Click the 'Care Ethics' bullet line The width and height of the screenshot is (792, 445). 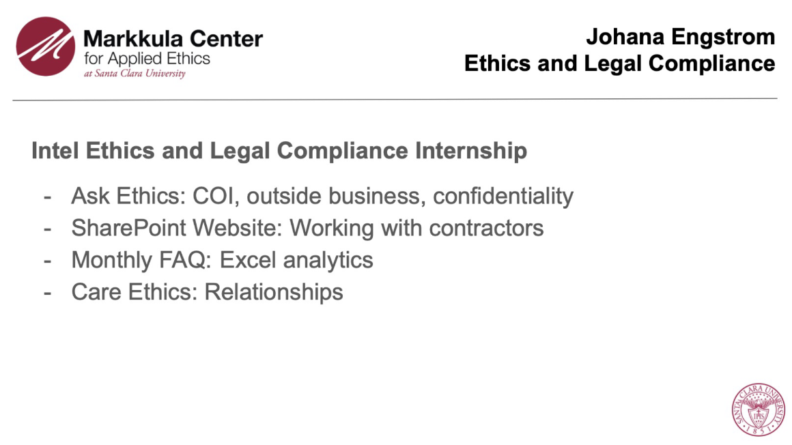point(207,292)
